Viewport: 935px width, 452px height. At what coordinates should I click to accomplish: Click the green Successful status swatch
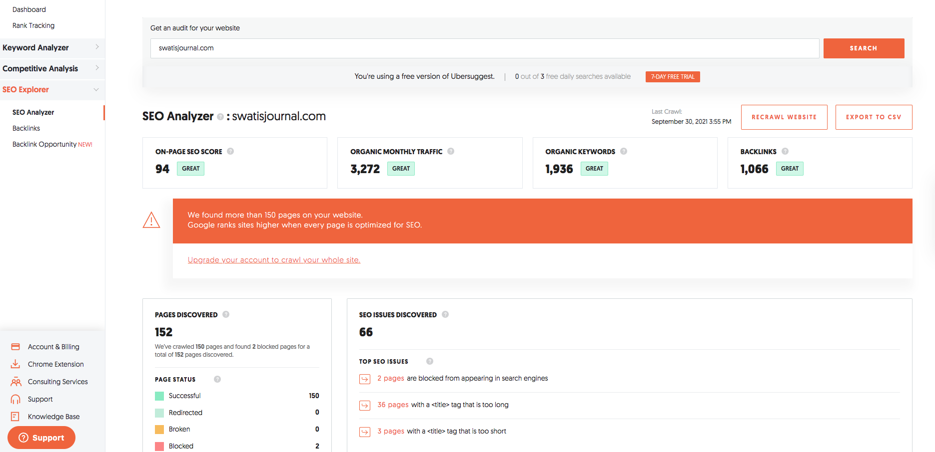159,396
